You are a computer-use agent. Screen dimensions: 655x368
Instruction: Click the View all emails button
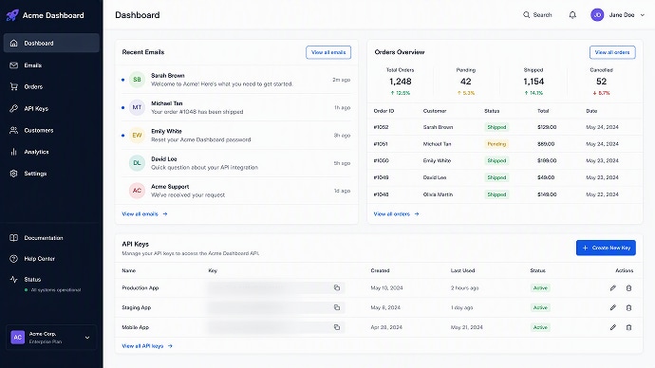(x=328, y=52)
